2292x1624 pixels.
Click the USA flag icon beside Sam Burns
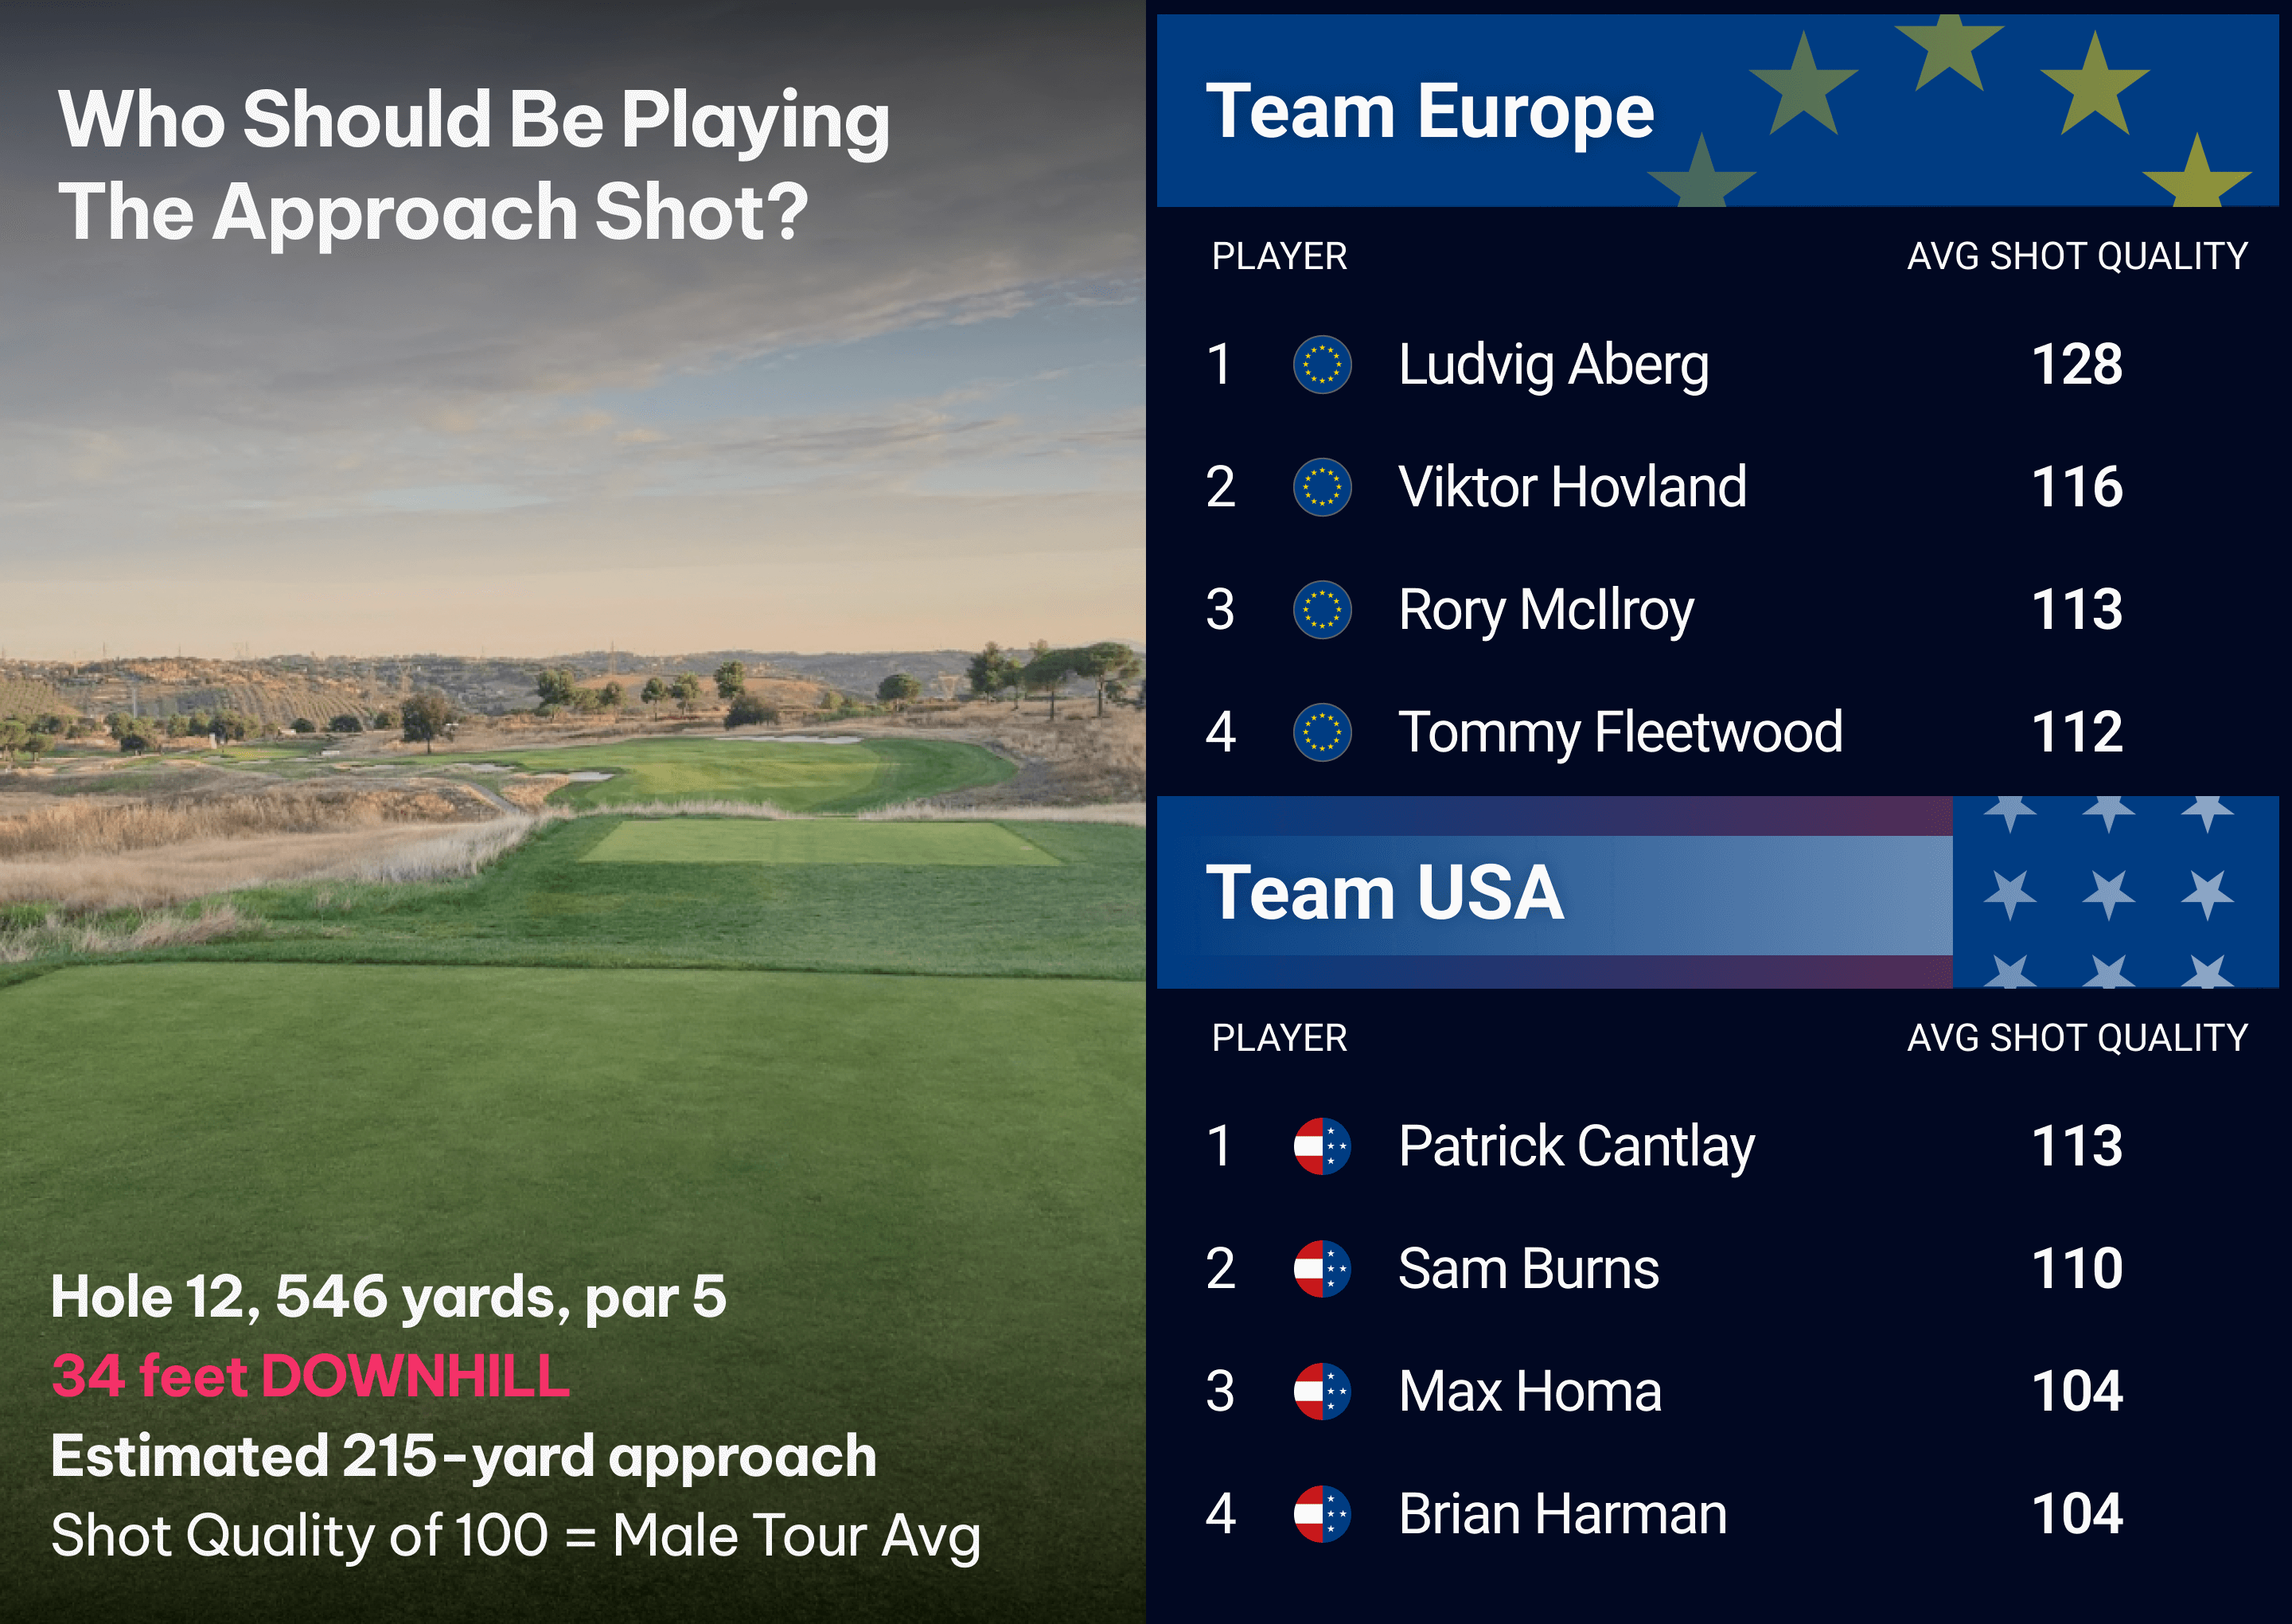click(x=1321, y=1269)
